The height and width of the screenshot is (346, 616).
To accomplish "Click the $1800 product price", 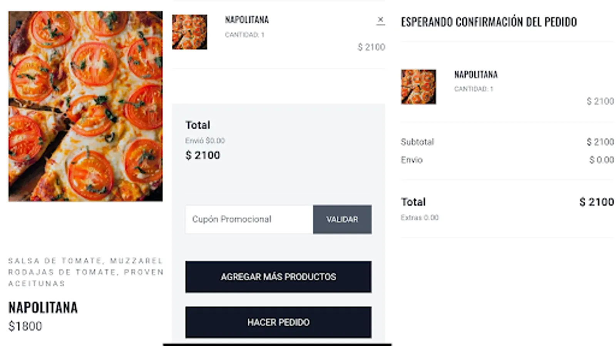I will coord(25,326).
